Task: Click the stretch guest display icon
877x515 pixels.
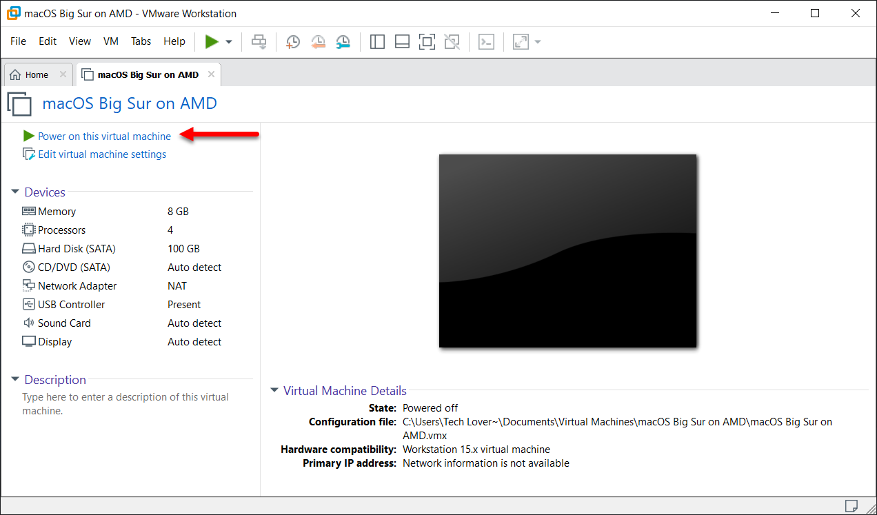Action: pos(521,42)
